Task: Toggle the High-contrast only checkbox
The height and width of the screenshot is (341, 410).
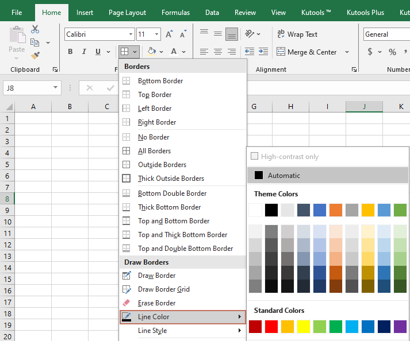Action: point(255,156)
